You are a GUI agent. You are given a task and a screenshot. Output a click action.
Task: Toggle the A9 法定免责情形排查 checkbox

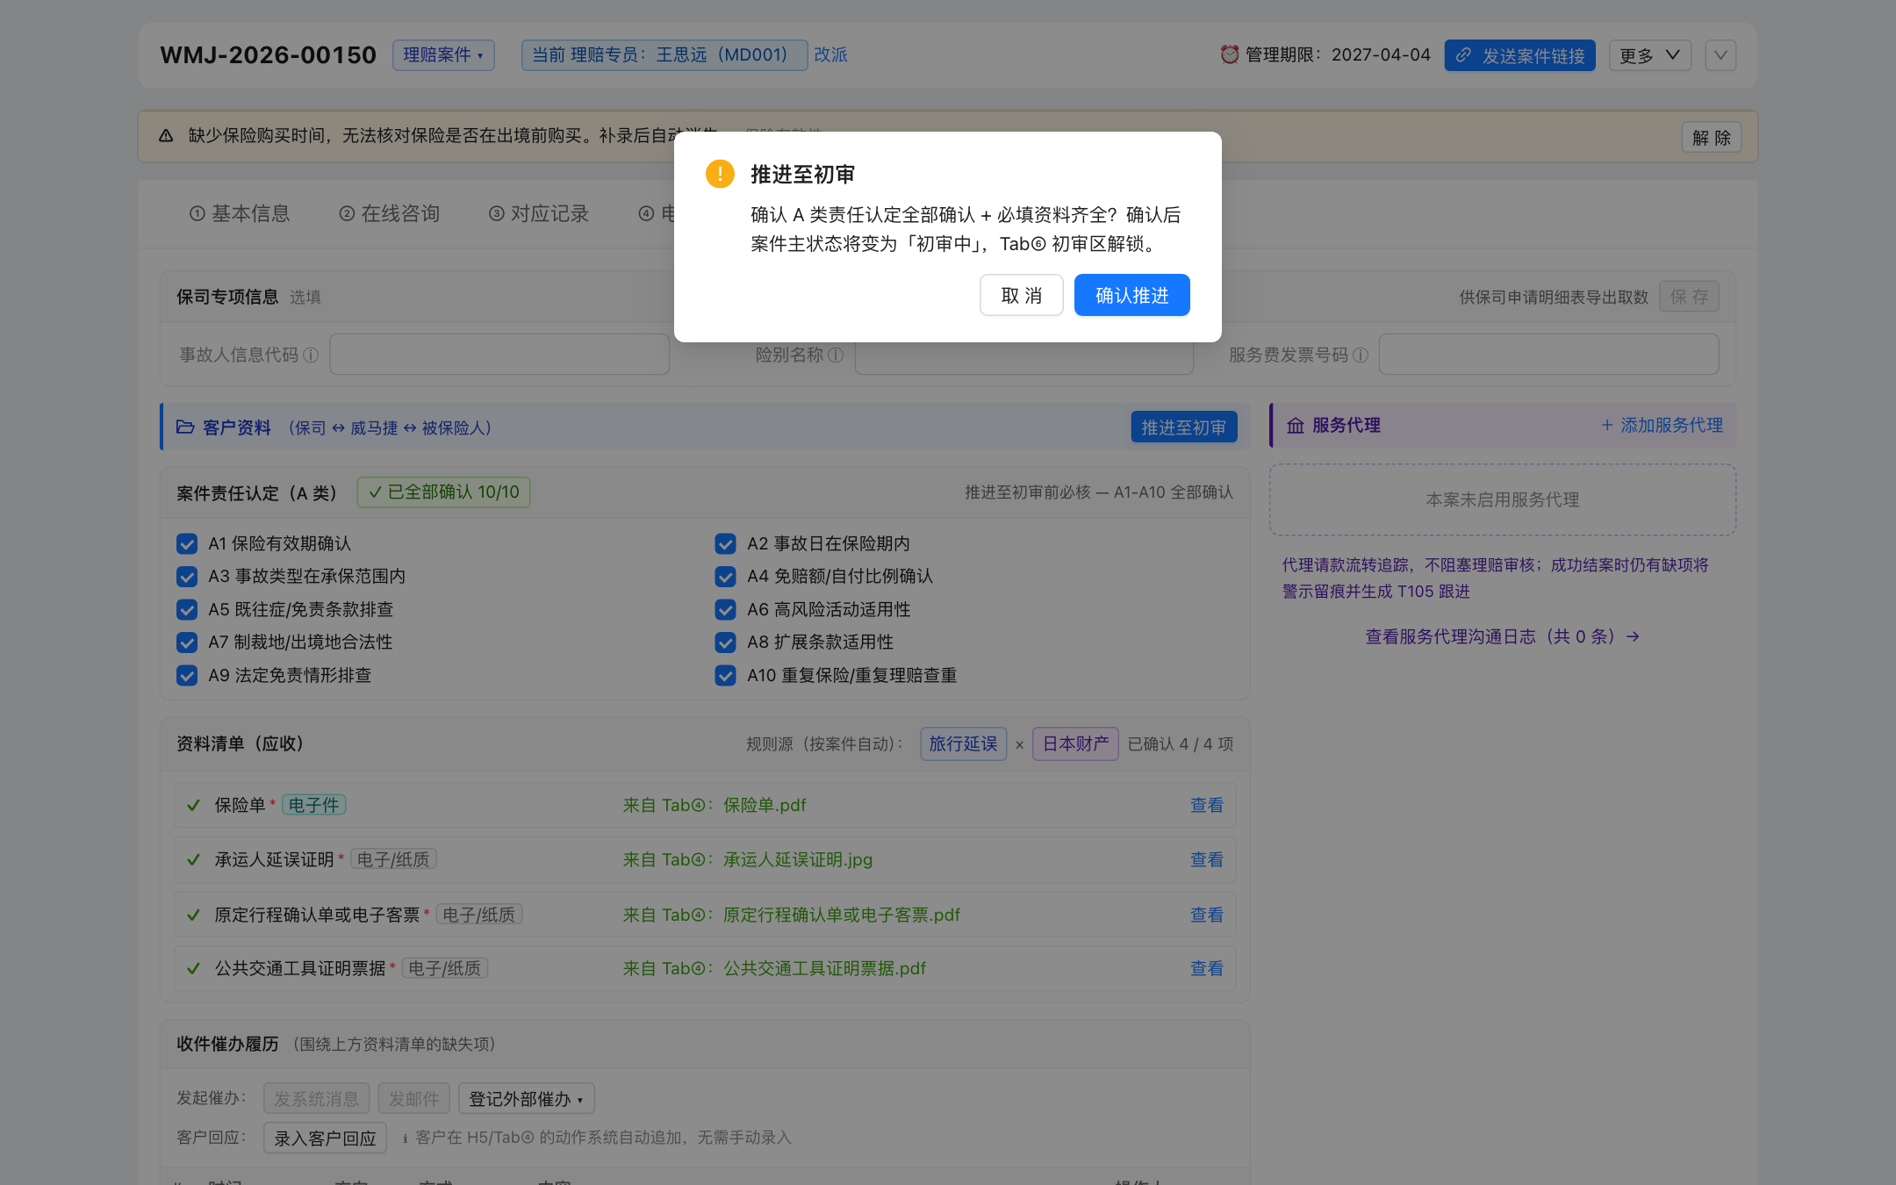(x=187, y=675)
